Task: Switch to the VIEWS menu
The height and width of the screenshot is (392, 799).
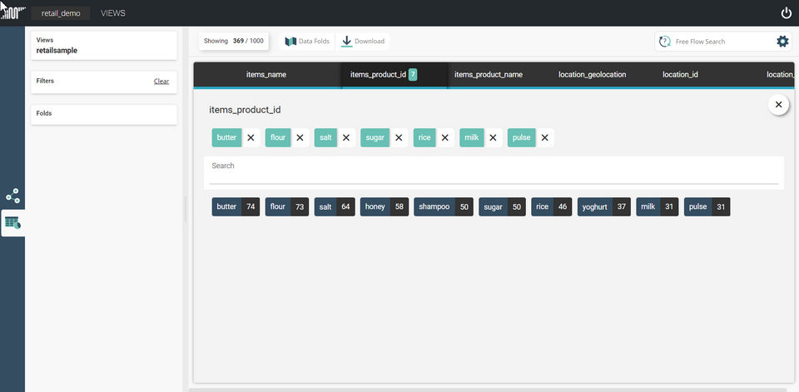Action: (x=112, y=13)
